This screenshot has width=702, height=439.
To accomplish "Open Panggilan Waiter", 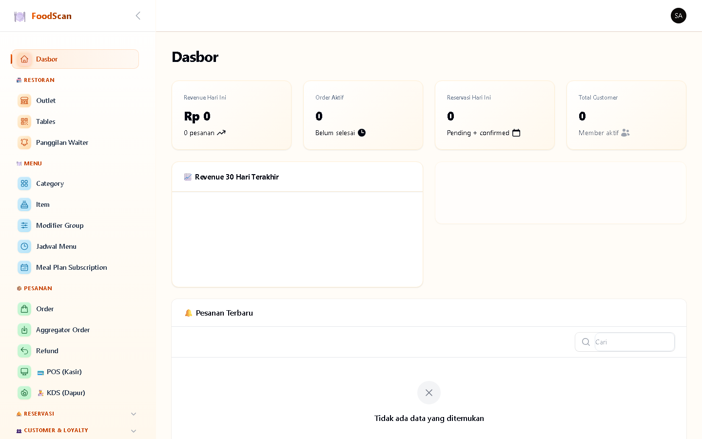I will click(x=76, y=142).
